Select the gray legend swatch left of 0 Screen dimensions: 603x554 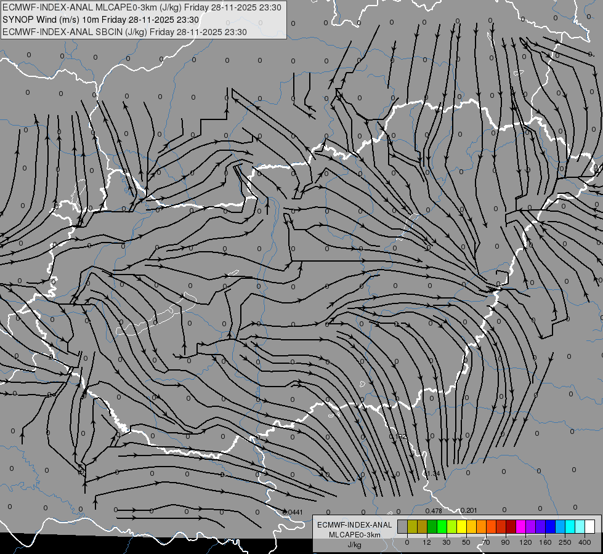(402, 526)
